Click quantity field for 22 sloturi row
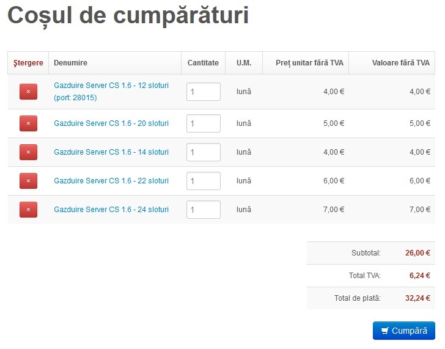 (204, 181)
